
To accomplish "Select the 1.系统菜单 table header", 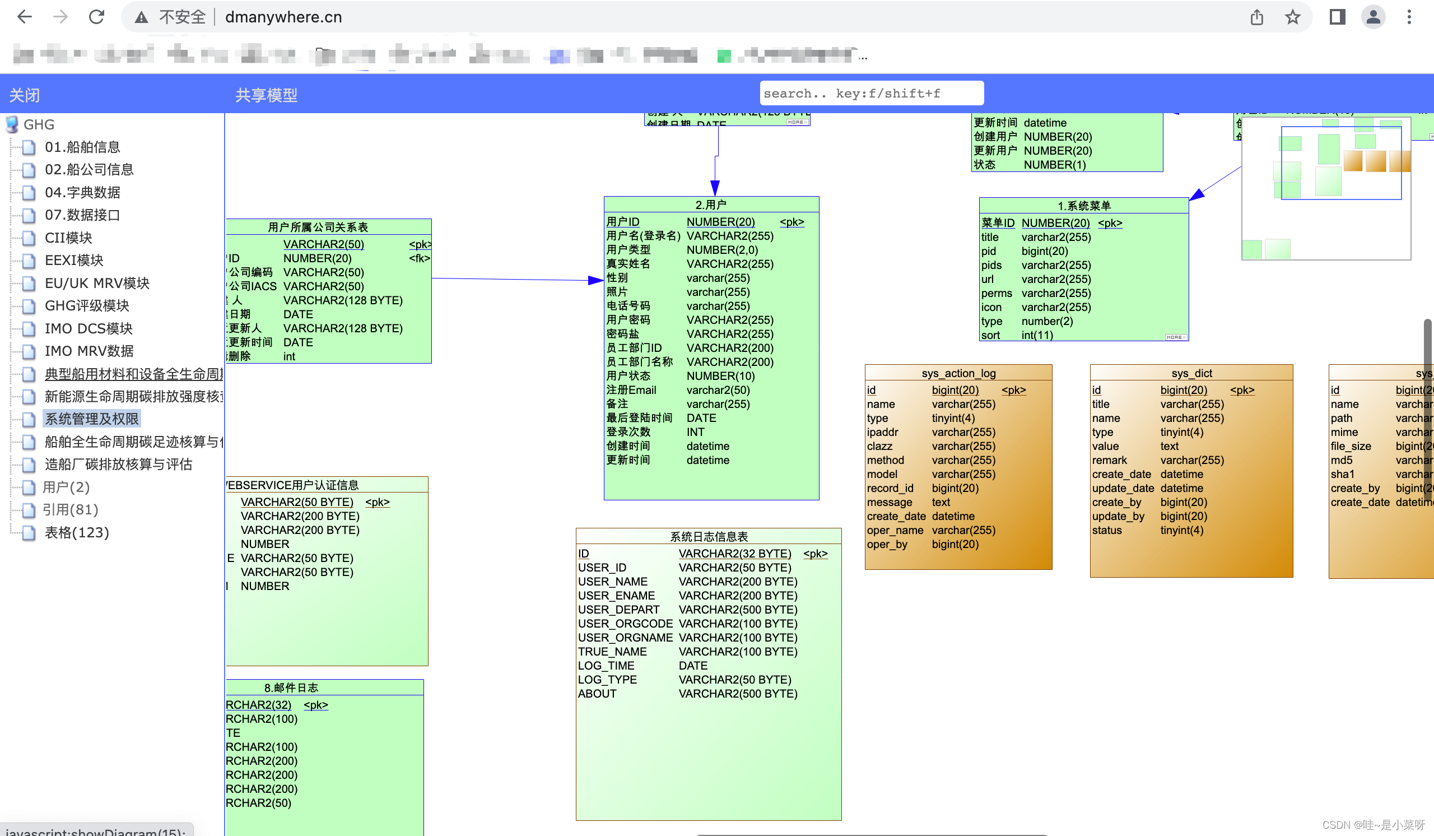I will pyautogui.click(x=1083, y=206).
